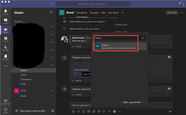Open Uygulamalar apps store
Viewport: 186px width, 115px height.
[x=5, y=102]
